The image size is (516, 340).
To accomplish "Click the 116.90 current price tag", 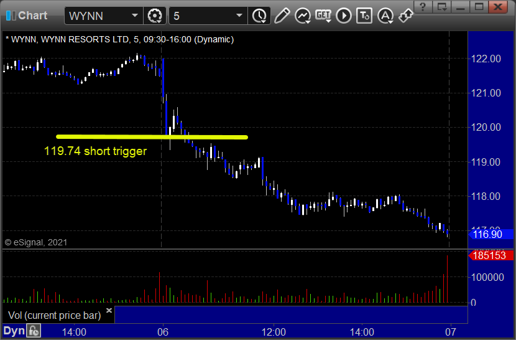I will 491,235.
